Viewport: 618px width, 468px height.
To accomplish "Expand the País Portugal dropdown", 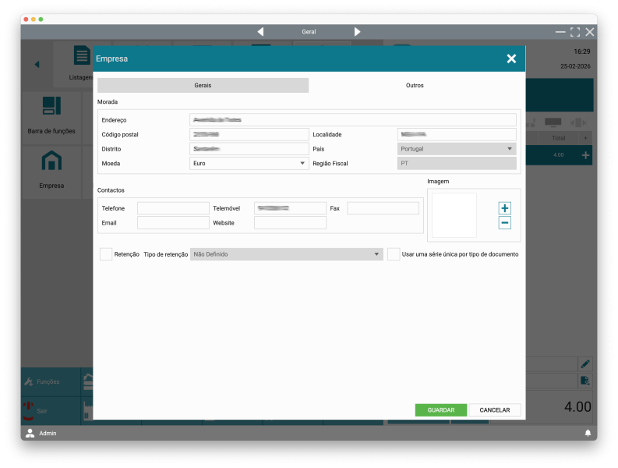I will (457, 149).
